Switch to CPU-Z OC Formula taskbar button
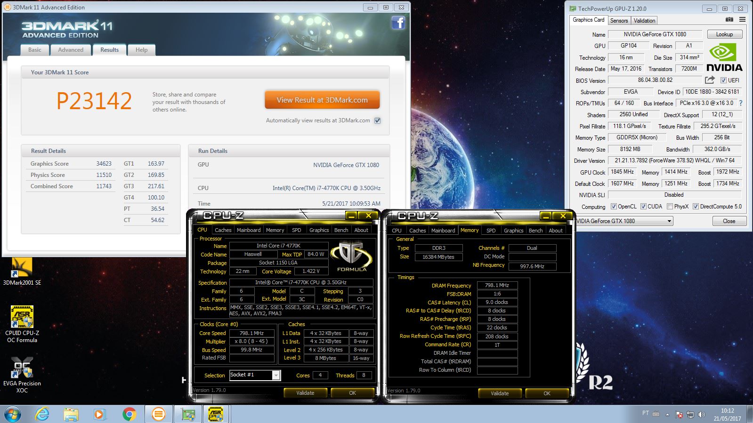 216,414
